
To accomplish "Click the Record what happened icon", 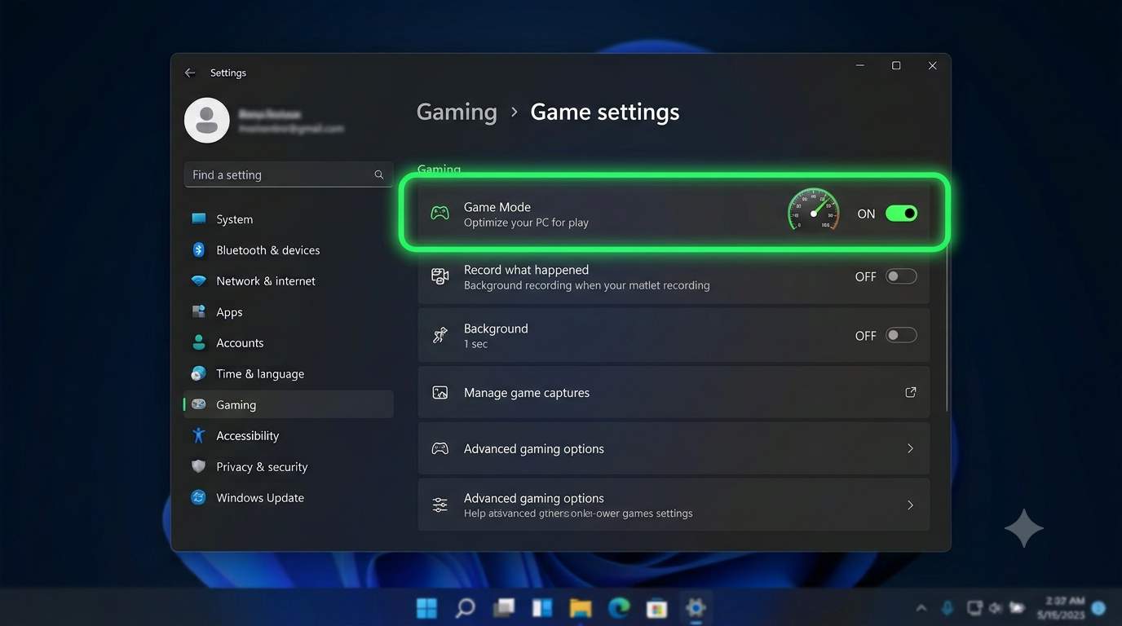I will click(440, 276).
